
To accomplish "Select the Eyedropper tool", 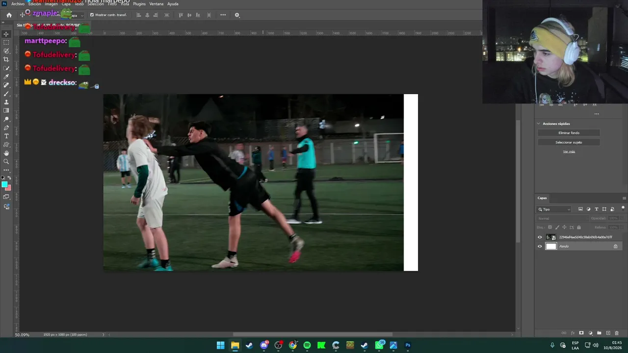I will [6, 76].
